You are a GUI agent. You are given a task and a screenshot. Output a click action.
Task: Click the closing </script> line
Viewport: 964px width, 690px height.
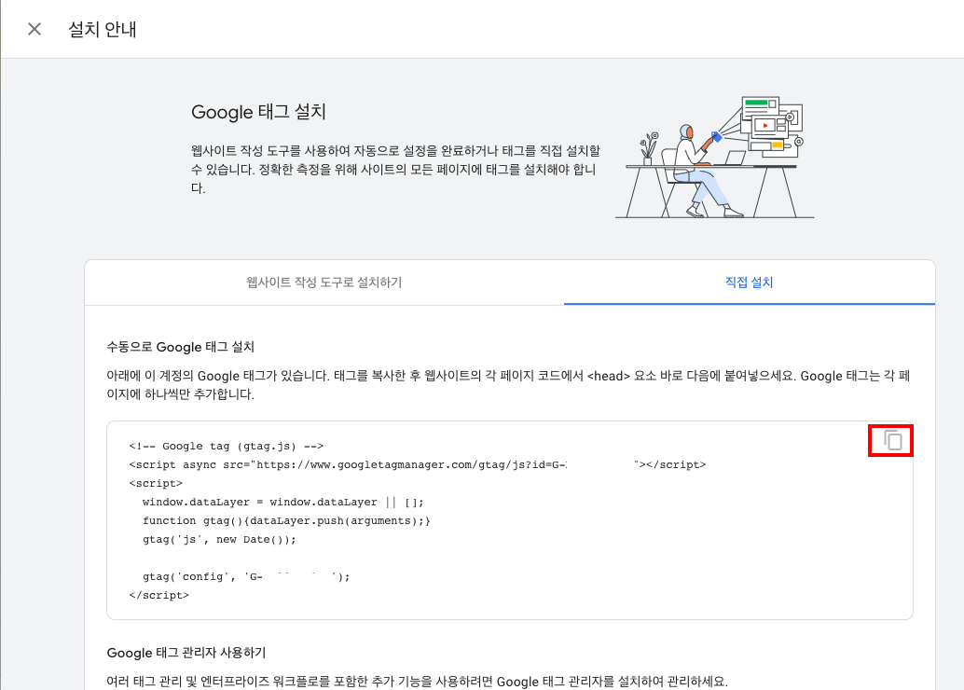(159, 595)
